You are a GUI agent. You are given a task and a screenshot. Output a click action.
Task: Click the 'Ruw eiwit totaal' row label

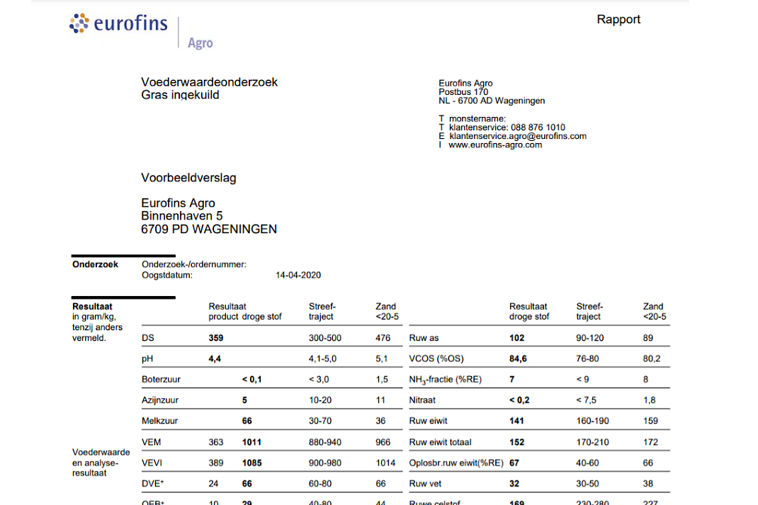click(440, 442)
